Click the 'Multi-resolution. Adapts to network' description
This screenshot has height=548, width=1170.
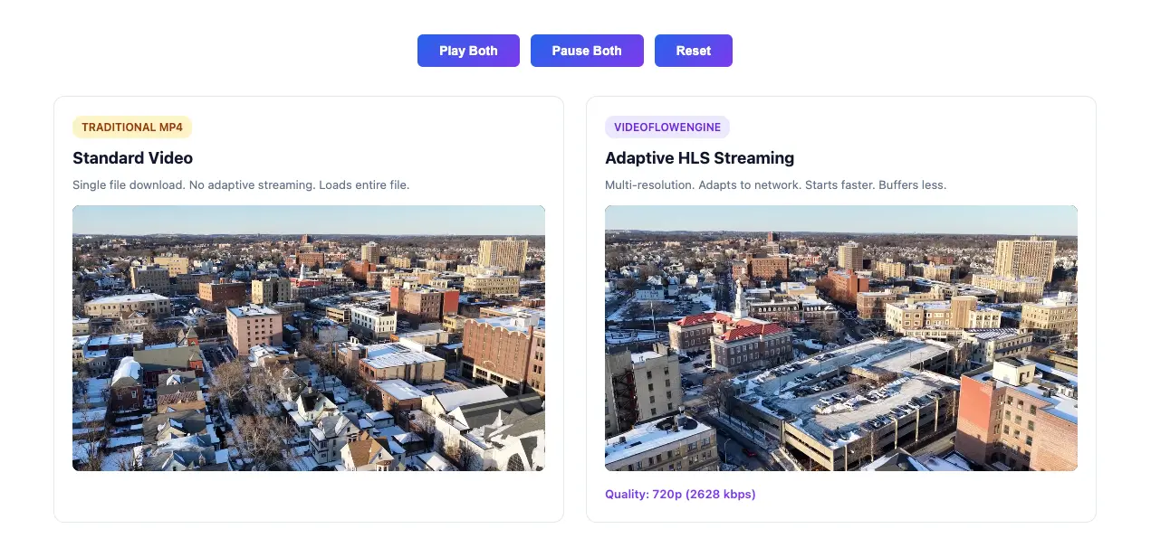tap(776, 185)
